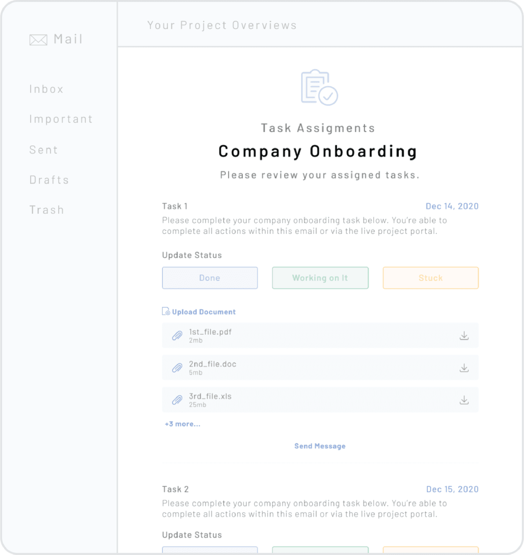Click the paperclip icon beside 1st_file.pdf
The image size is (524, 555).
(x=176, y=335)
